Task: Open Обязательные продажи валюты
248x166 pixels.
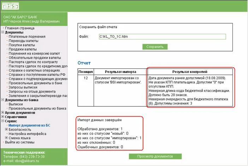Action: coord(35,58)
